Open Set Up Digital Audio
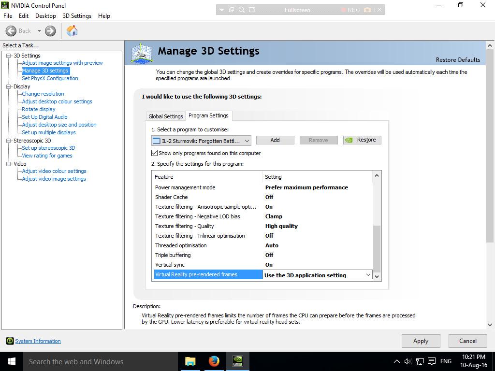The image size is (495, 371). pos(44,117)
